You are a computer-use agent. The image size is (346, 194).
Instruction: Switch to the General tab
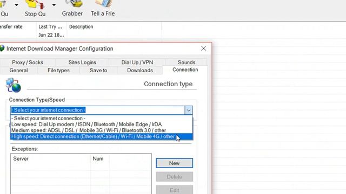[x=18, y=71]
